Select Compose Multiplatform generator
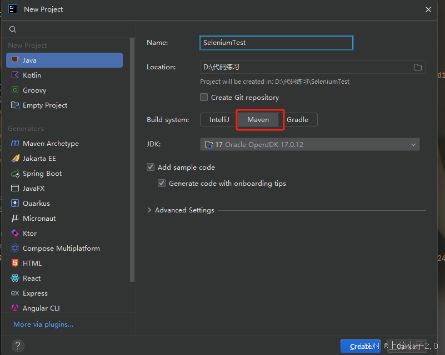Screen dimensions: 445x355 [x=64, y=248]
